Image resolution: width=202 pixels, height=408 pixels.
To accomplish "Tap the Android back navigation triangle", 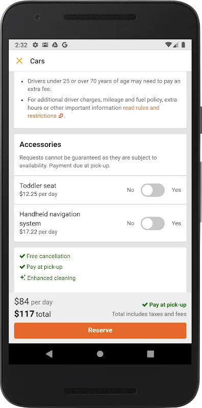I will [x=49, y=354].
